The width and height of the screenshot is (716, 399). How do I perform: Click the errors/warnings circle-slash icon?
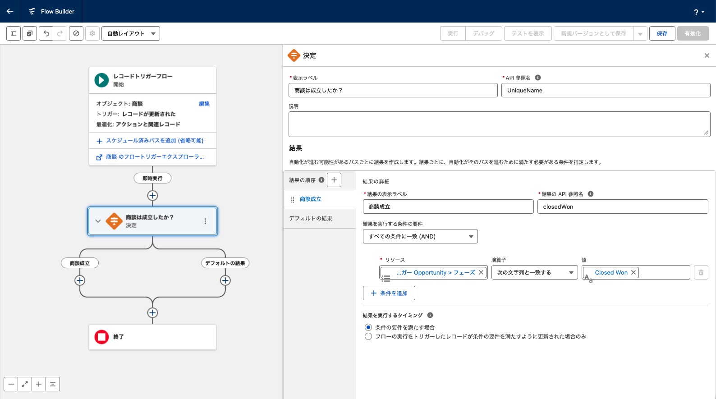pyautogui.click(x=76, y=33)
